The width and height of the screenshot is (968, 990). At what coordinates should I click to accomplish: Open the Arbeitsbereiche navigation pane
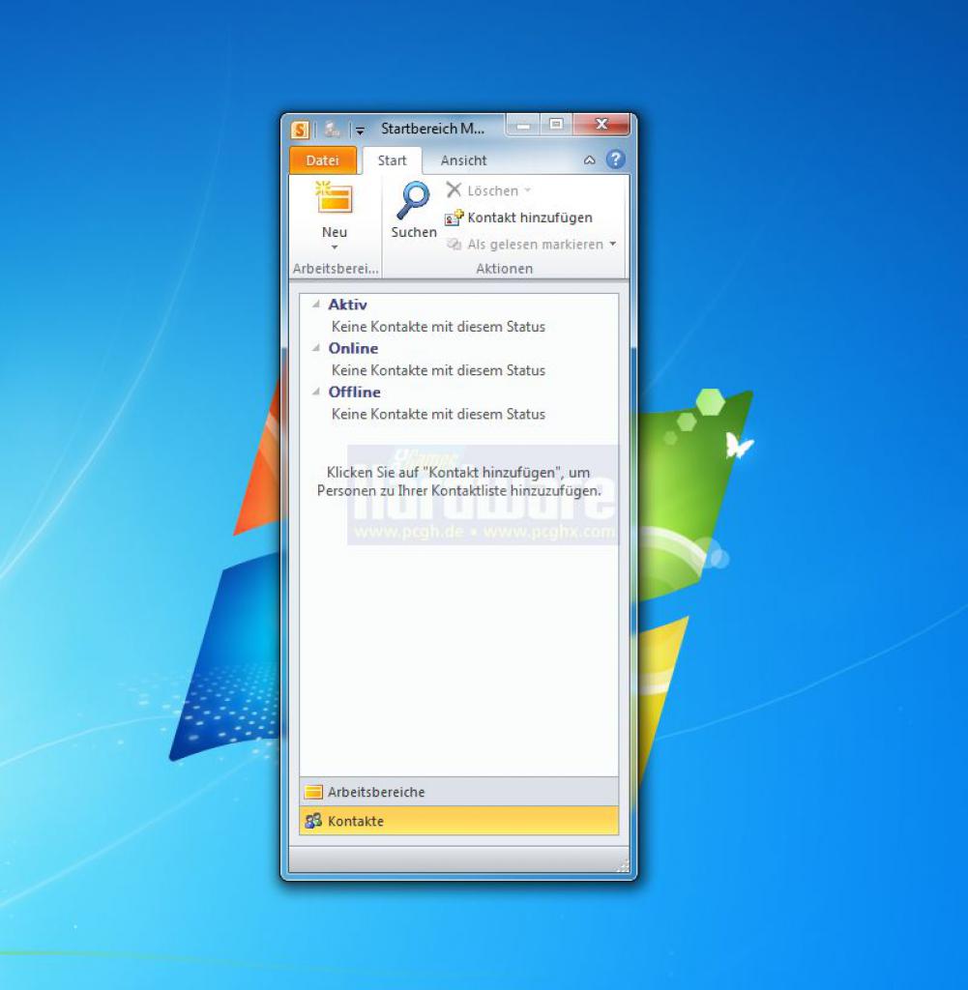pos(459,792)
